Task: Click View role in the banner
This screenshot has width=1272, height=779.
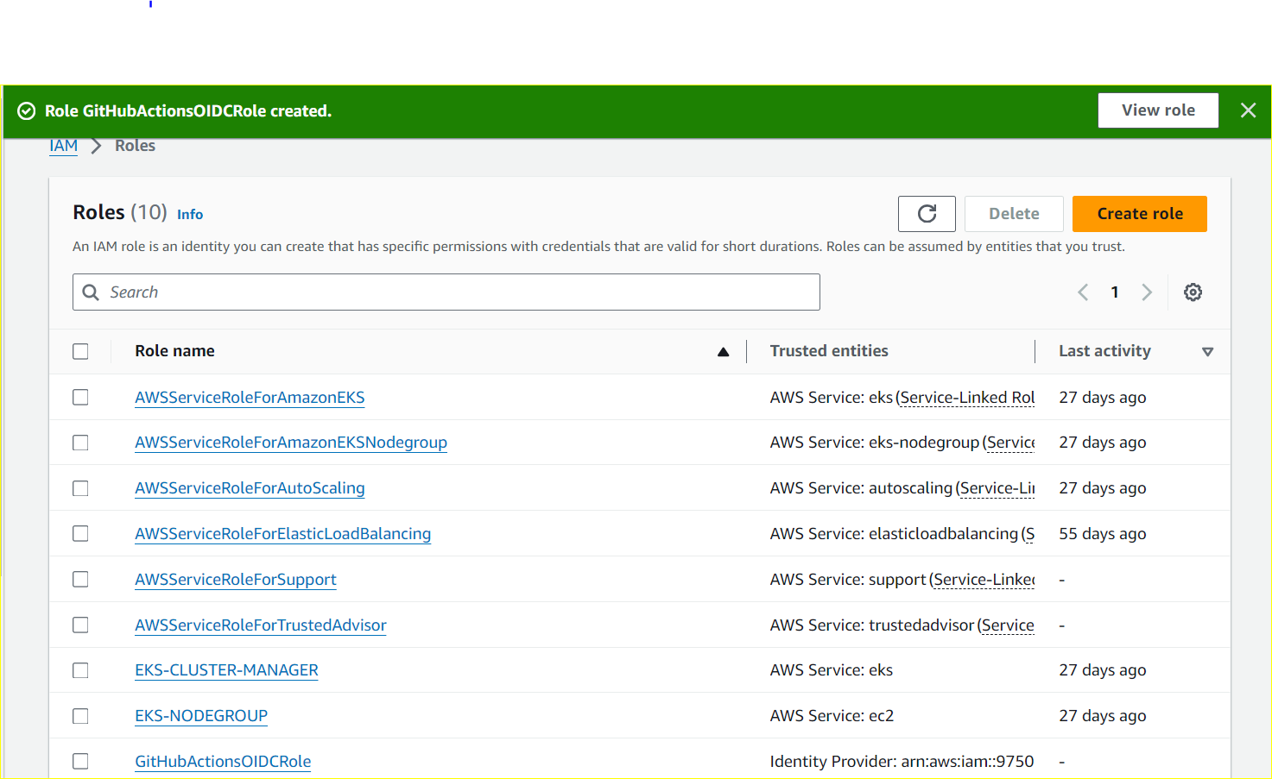Action: click(x=1157, y=110)
